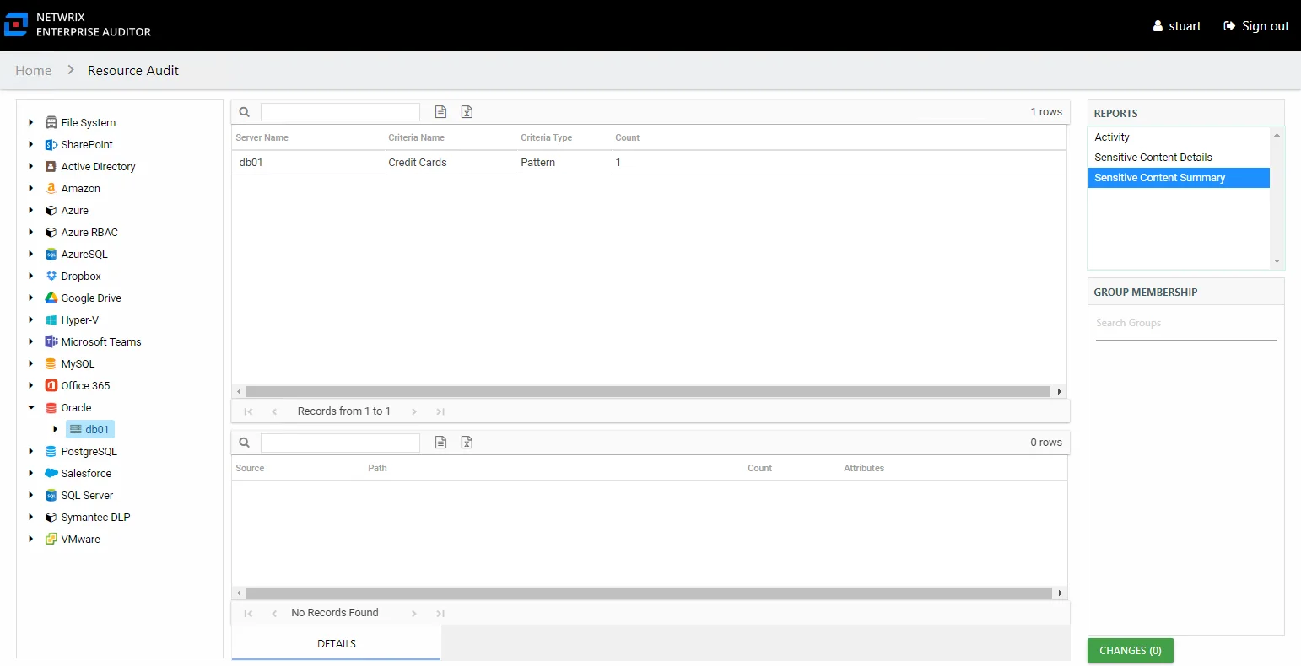Select db01 in the Oracle tree
Image resolution: width=1301 pixels, height=666 pixels.
click(x=89, y=429)
